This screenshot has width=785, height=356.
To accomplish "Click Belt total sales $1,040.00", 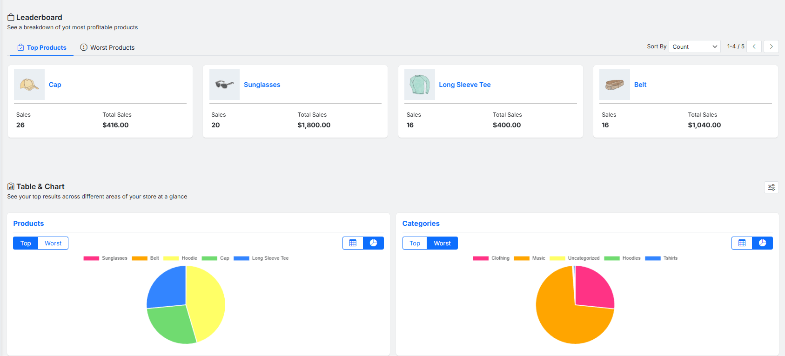I will coord(704,125).
